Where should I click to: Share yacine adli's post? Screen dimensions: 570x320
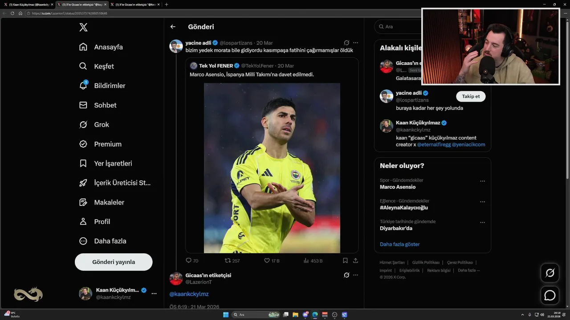(355, 261)
